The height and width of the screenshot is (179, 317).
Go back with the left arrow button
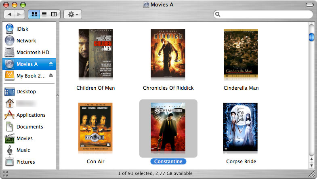coord(9,15)
